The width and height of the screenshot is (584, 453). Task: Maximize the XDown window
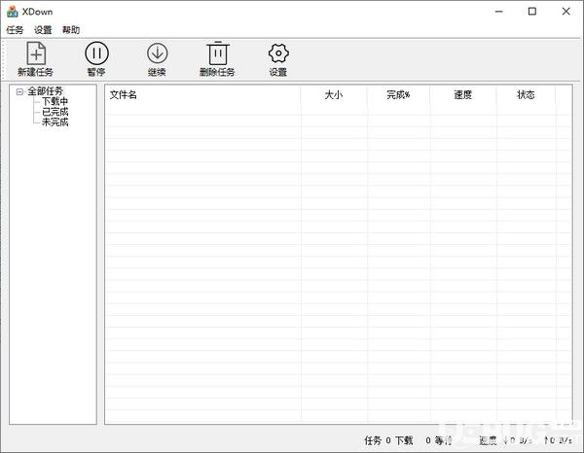[x=532, y=12]
